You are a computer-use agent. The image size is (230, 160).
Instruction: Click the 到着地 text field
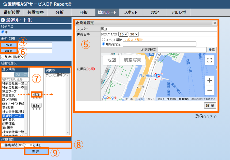(35, 51)
